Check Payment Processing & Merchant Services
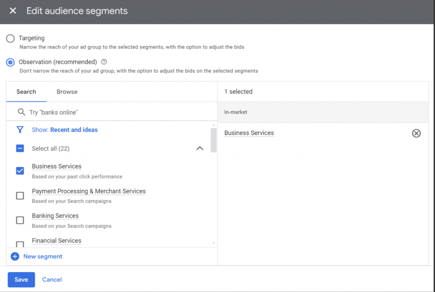The width and height of the screenshot is (435, 292). pyautogui.click(x=20, y=196)
